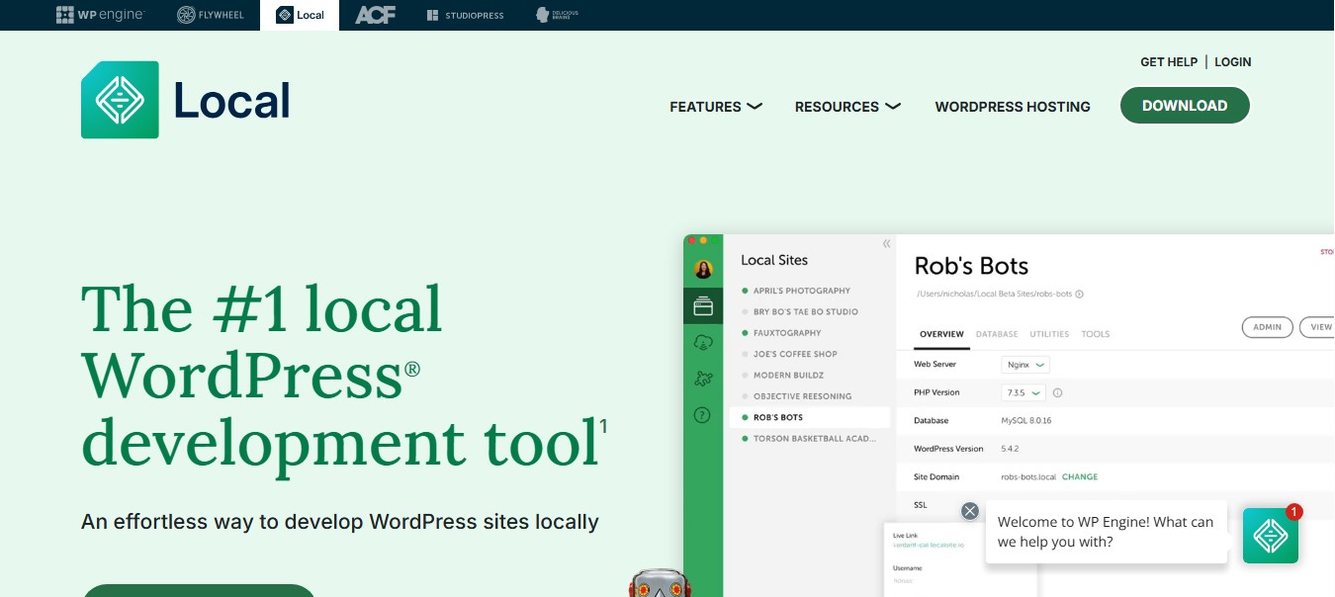Click the green Local logo icon
1335x597 pixels.
point(120,100)
